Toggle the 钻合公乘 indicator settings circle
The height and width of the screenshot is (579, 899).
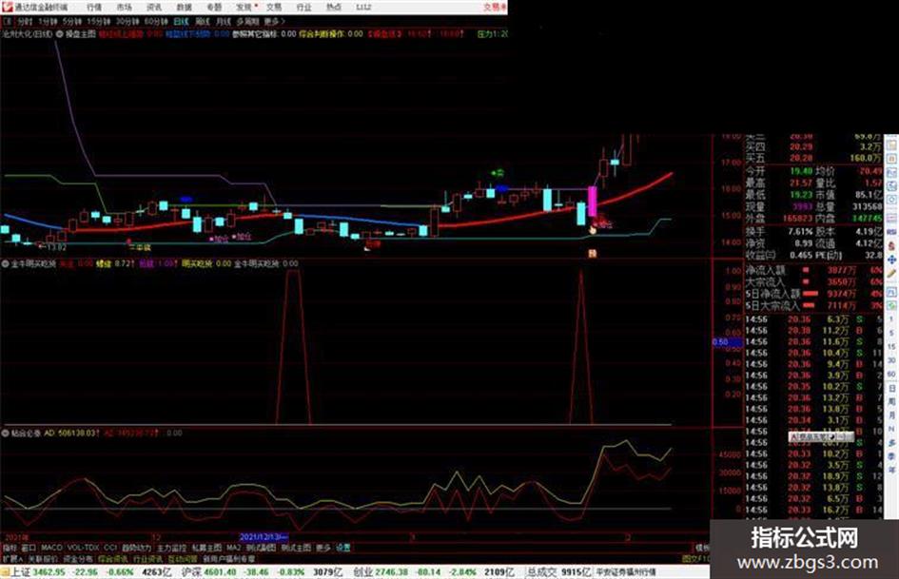tap(5, 433)
